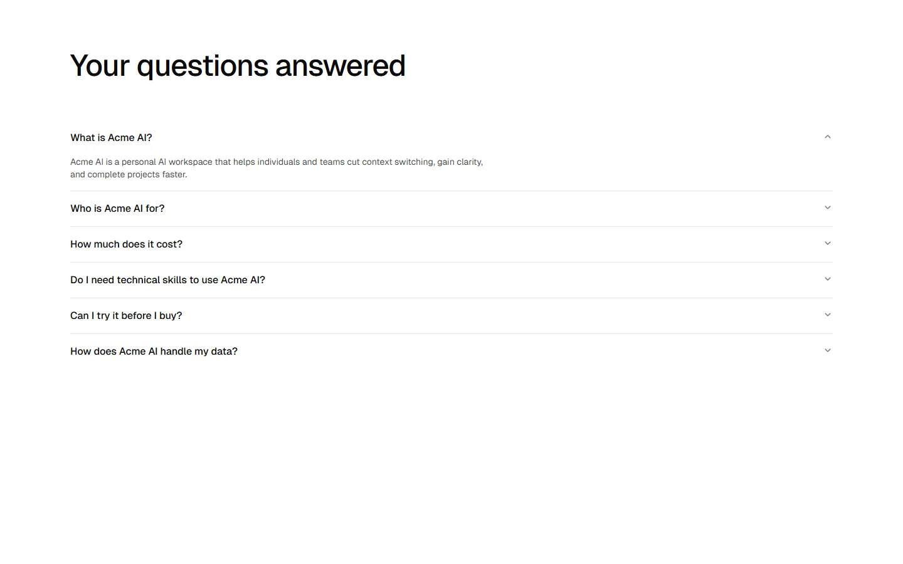Click the chevron beside "Can I try it before I buy?"
This screenshot has width=903, height=564.
click(827, 315)
